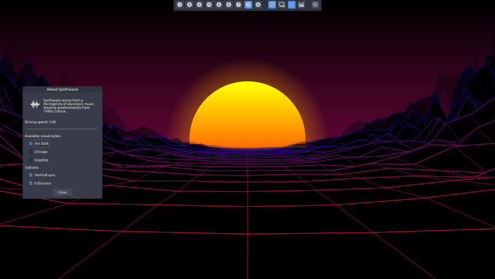Uncheck the Fullscreen option
The width and height of the screenshot is (495, 279).
pos(31,183)
